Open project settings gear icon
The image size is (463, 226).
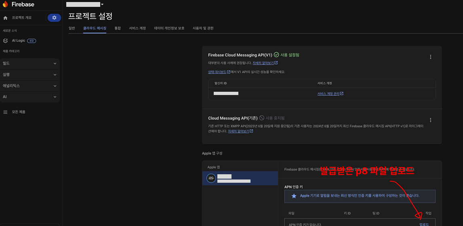[x=54, y=18]
